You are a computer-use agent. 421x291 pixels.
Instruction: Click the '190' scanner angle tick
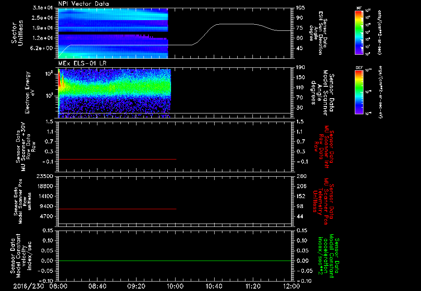click(x=301, y=67)
